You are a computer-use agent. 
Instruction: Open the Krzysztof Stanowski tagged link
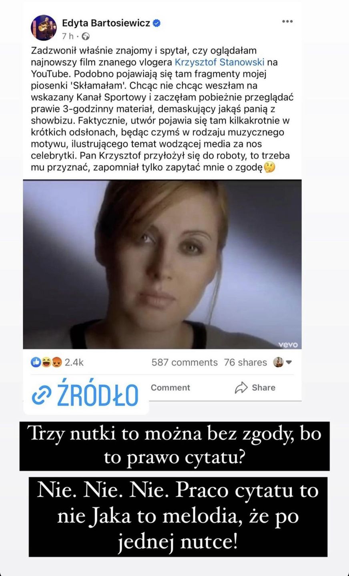click(220, 62)
